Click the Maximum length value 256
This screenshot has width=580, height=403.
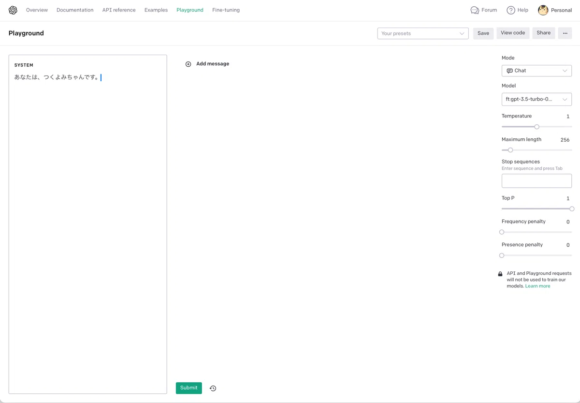565,140
